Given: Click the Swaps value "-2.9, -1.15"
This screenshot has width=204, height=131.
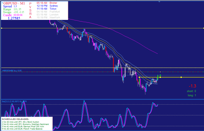Looking at the screenshot, I should [x=19, y=12].
